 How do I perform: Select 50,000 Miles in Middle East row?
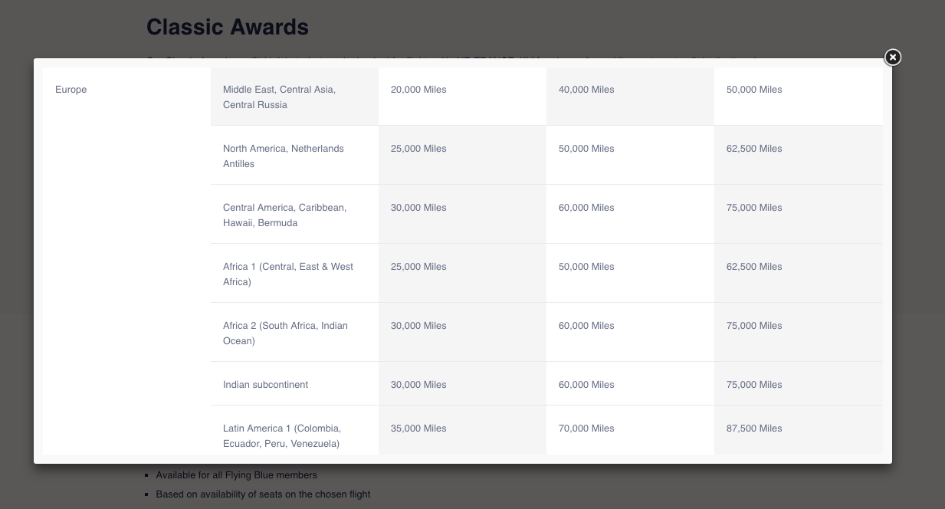pos(754,90)
